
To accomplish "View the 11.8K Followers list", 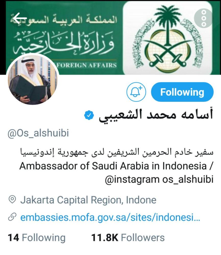I will [x=128, y=238].
